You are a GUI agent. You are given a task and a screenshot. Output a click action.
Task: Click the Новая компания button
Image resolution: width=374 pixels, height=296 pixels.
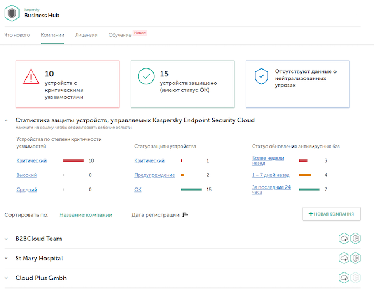pos(331,214)
